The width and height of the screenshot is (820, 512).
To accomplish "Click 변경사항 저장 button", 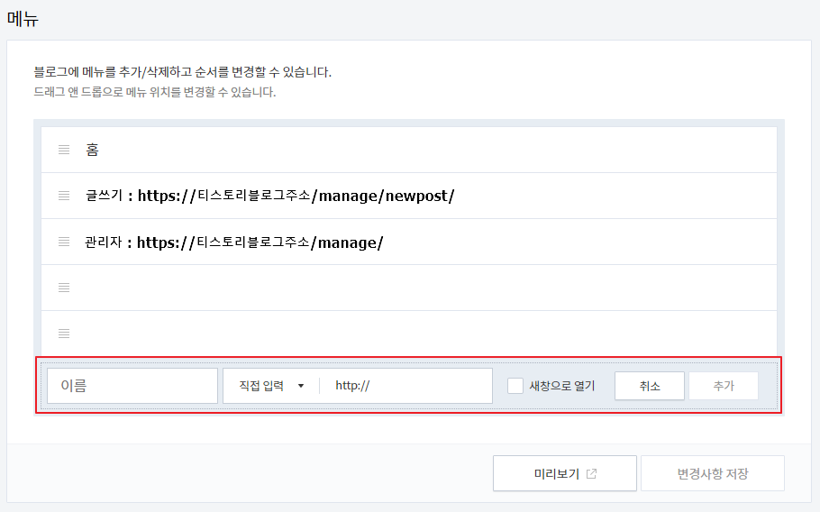I will [x=713, y=473].
